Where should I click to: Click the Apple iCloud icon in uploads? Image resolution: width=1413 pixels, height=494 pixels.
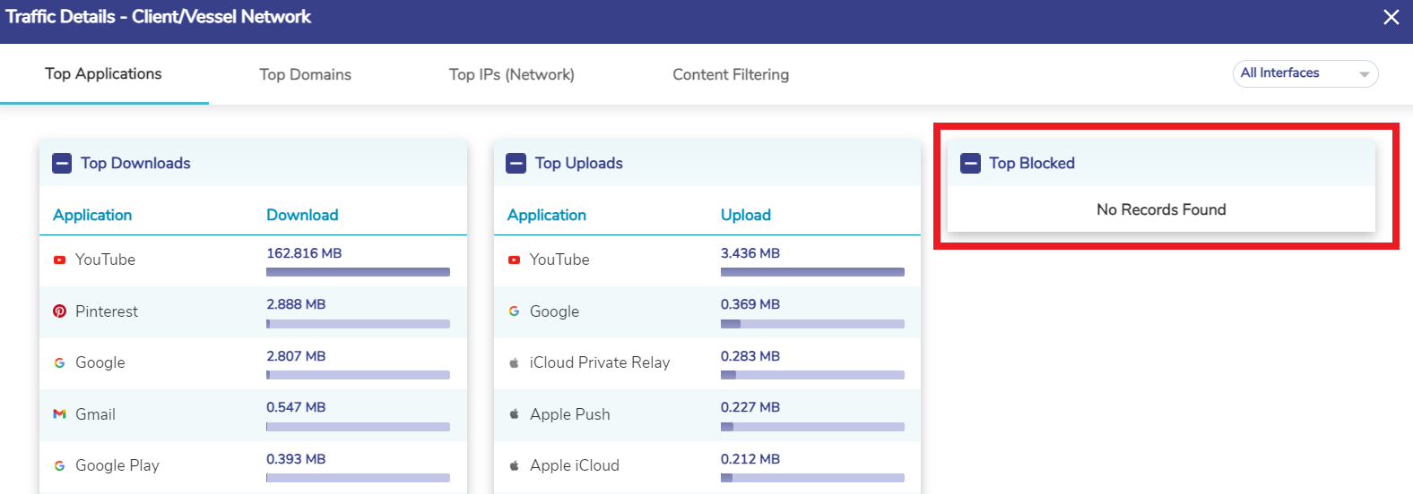[514, 466]
